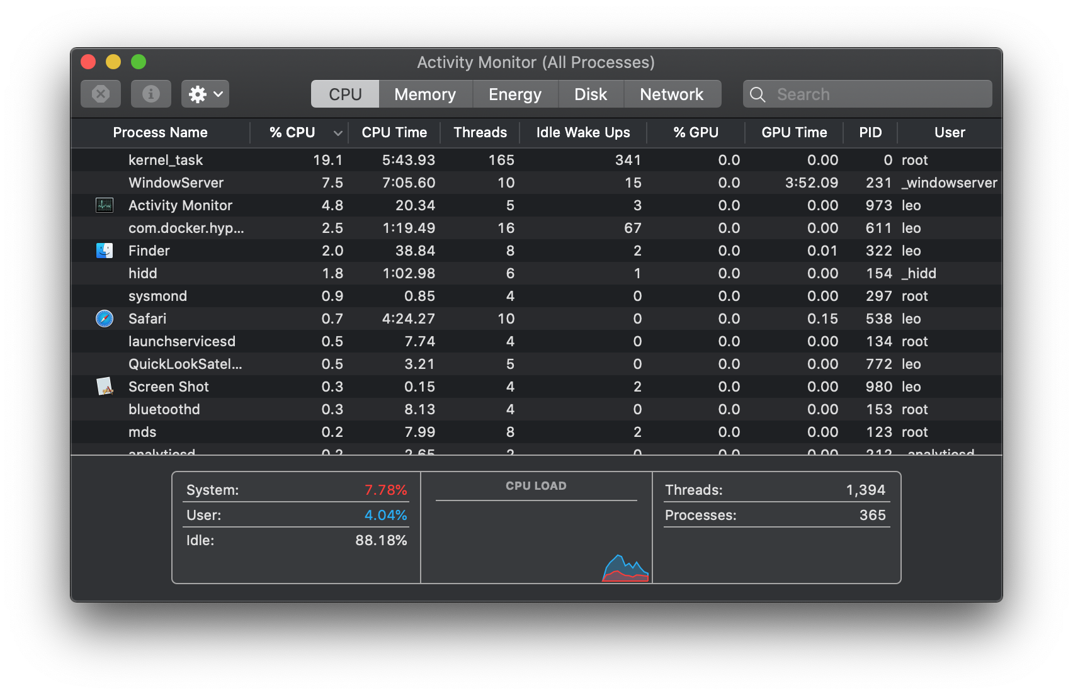Select the bluetoothd process row
Viewport: 1073px width, 695px height.
click(x=536, y=409)
